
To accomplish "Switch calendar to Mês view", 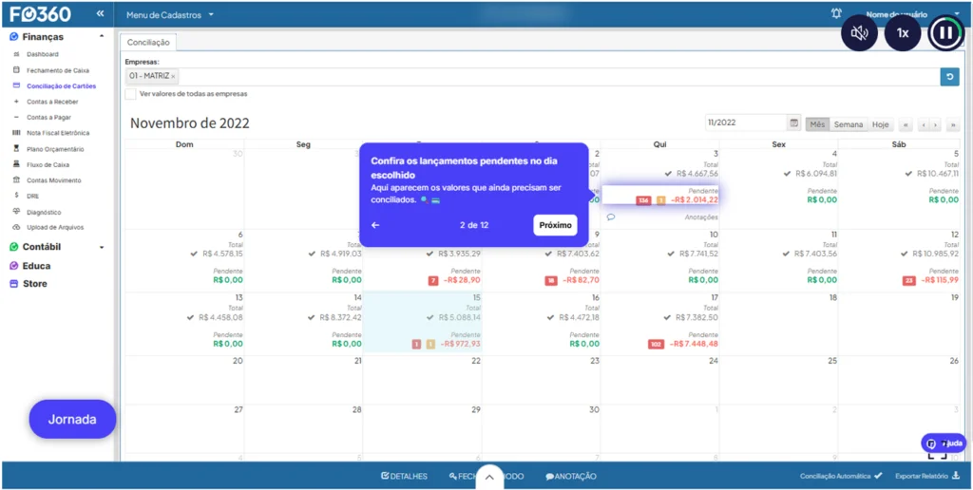I will tap(818, 124).
